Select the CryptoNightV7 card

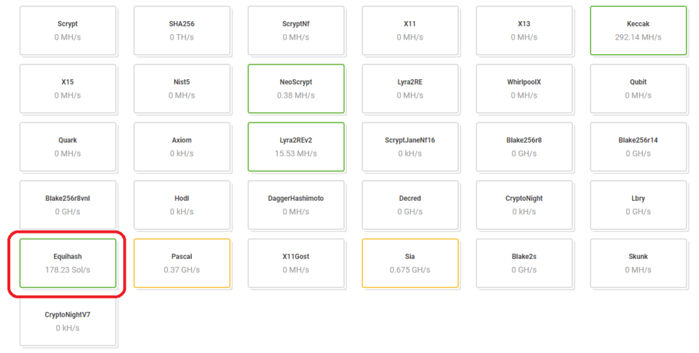(68, 321)
